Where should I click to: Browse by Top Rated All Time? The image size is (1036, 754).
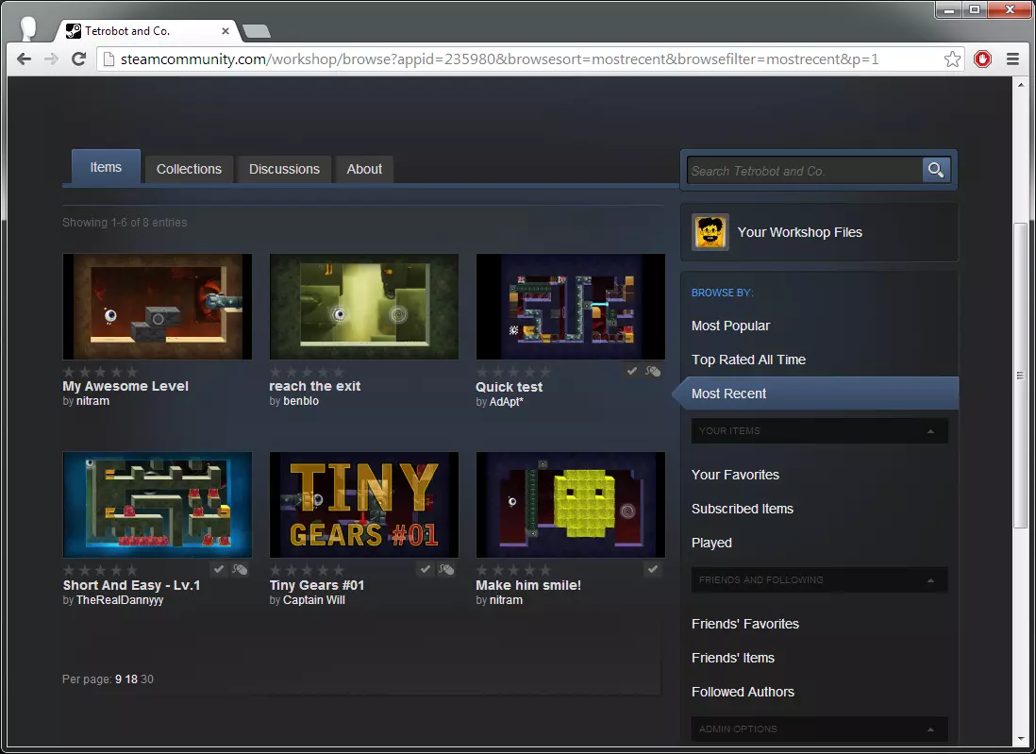(748, 360)
